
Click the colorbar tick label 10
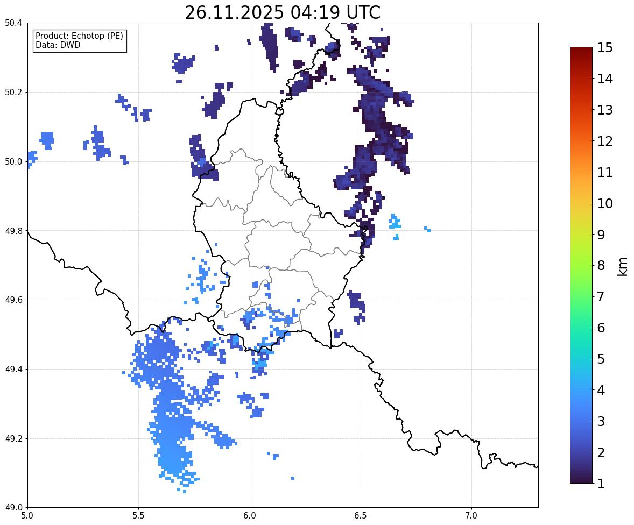(605, 203)
